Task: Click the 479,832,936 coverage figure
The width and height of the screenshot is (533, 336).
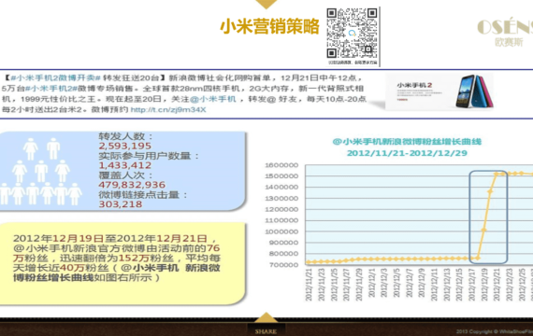Action: point(132,185)
